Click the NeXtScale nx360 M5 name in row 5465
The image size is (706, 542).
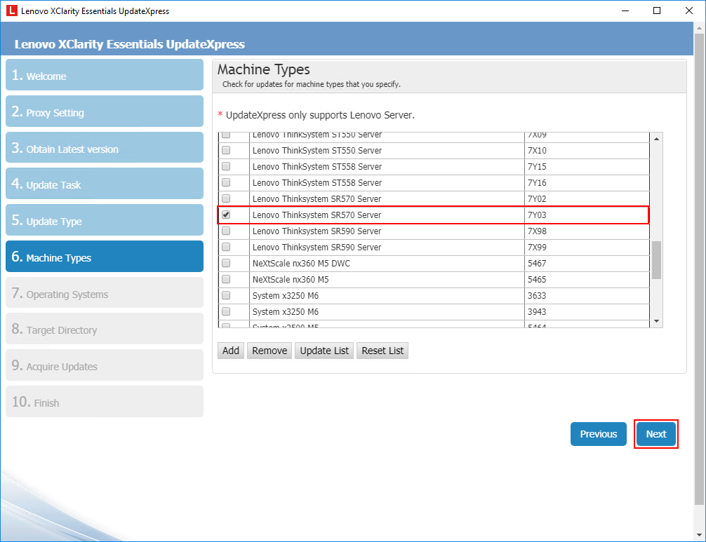point(291,279)
